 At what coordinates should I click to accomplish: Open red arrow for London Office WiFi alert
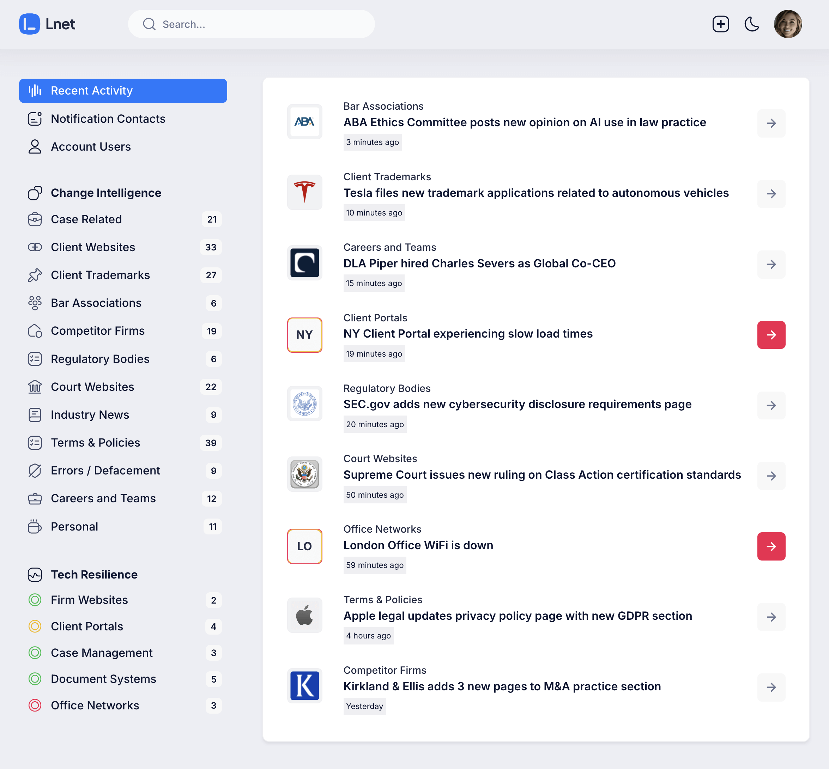tap(771, 546)
